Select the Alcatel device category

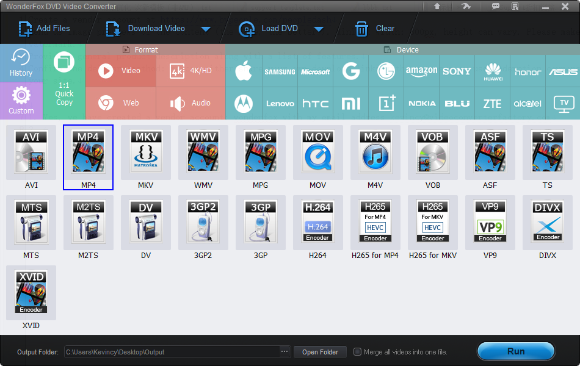pos(528,104)
